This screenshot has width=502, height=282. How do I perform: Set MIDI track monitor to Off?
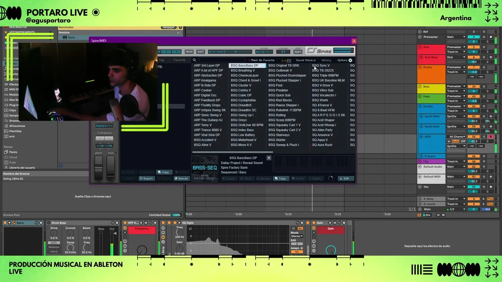click(x=463, y=141)
